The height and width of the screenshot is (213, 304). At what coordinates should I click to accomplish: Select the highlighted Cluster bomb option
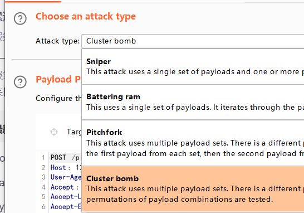[x=193, y=188]
